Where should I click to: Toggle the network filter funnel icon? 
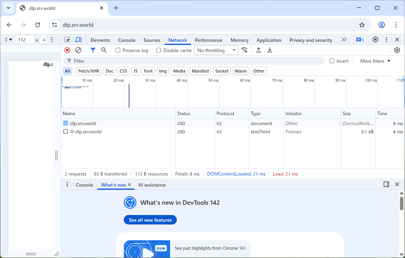[x=93, y=50]
